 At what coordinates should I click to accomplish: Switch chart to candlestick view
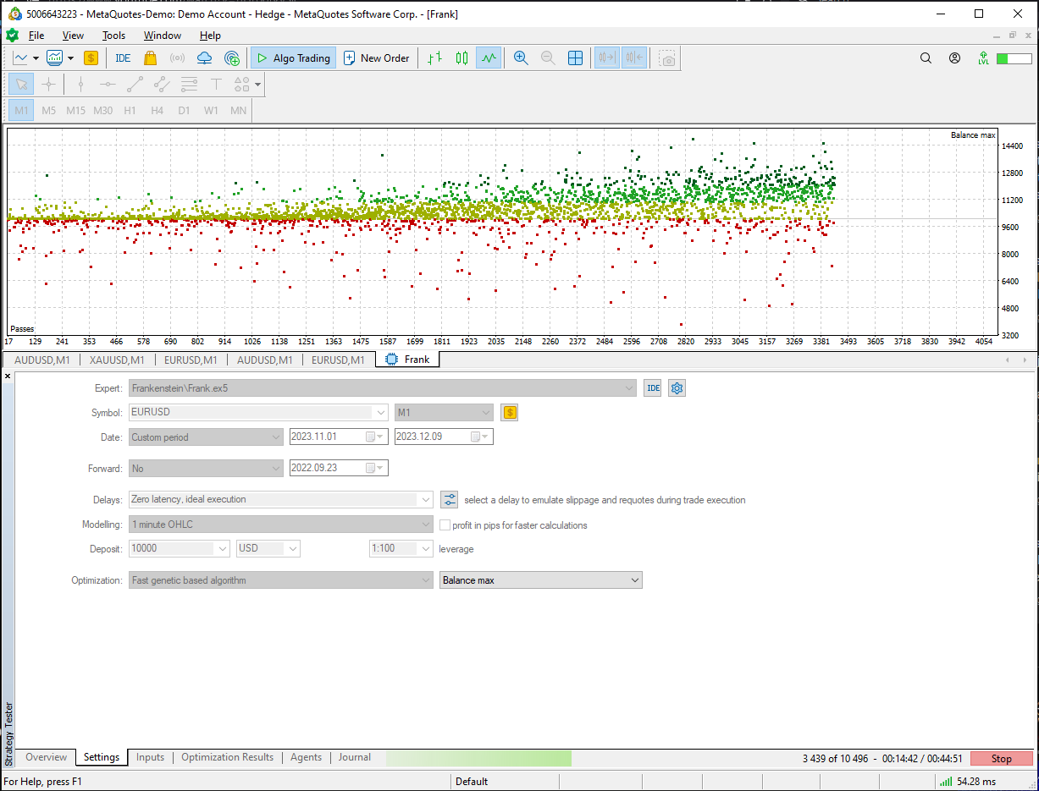[461, 58]
